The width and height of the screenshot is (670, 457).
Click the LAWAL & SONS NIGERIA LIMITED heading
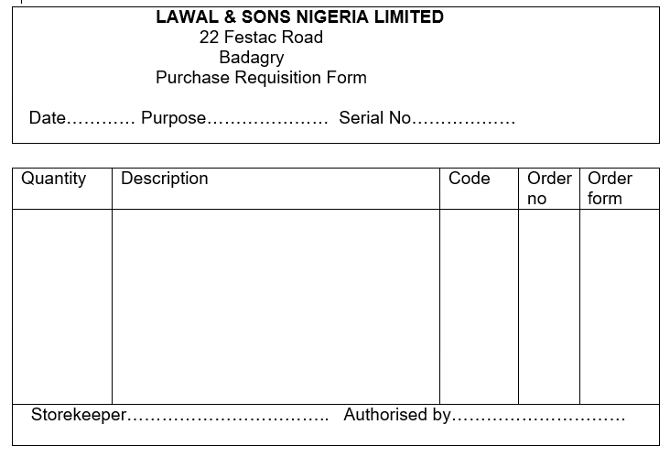[x=299, y=17]
